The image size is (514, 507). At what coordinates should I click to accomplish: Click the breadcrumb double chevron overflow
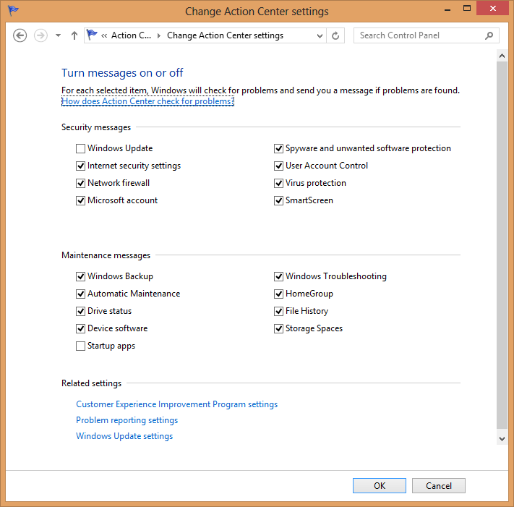point(104,35)
